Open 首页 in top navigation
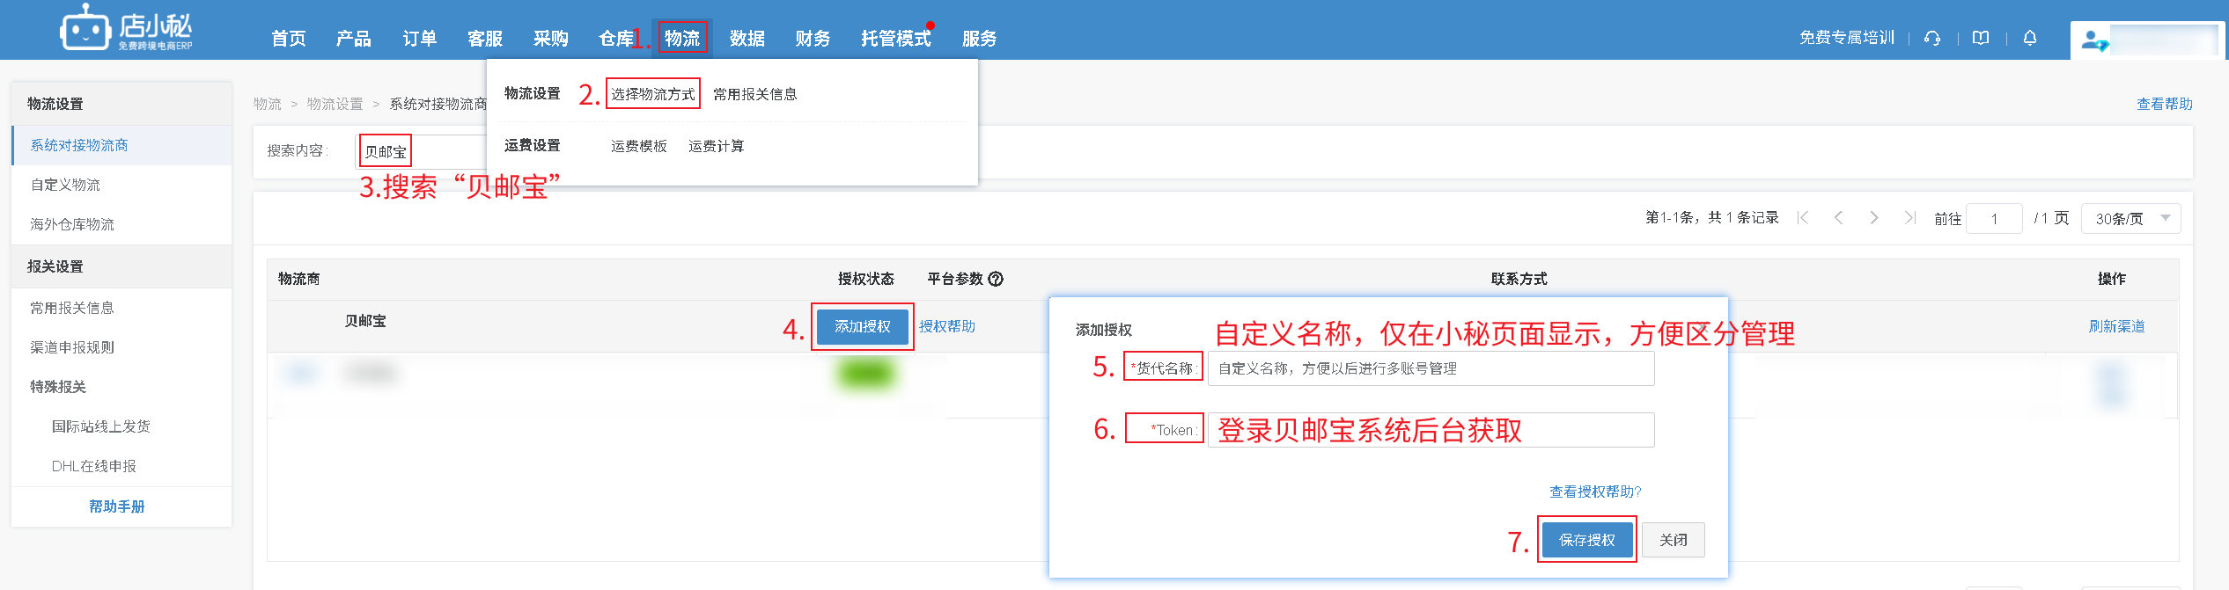2229x590 pixels. coord(289,38)
